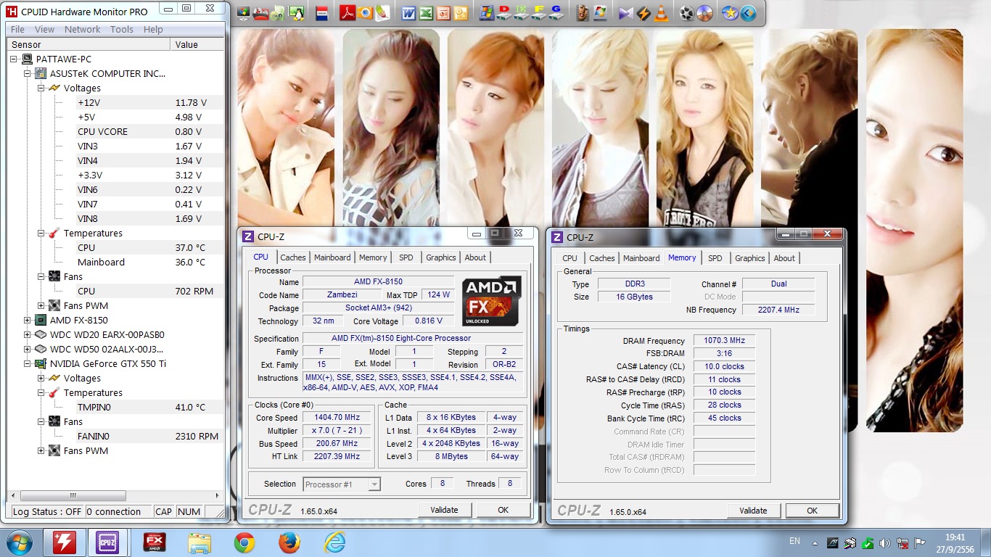This screenshot has height=557, width=991.
Task: Launch Google Chrome from the taskbar
Action: pos(244,542)
